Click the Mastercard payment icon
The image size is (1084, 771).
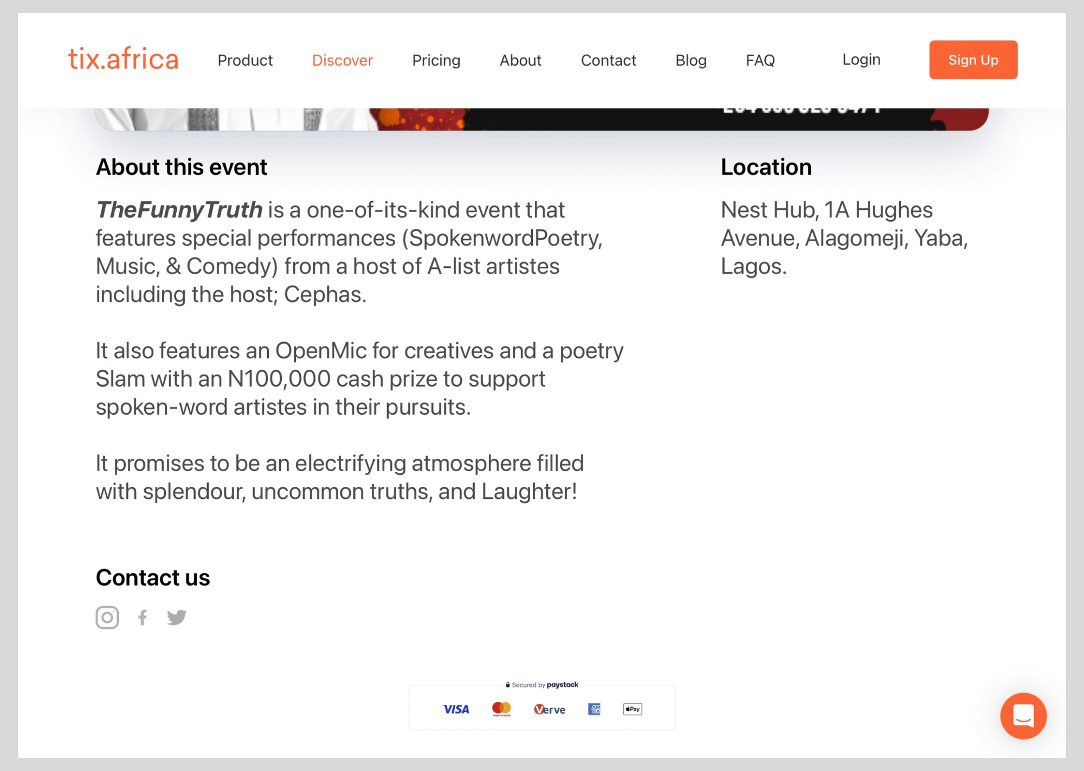point(501,708)
